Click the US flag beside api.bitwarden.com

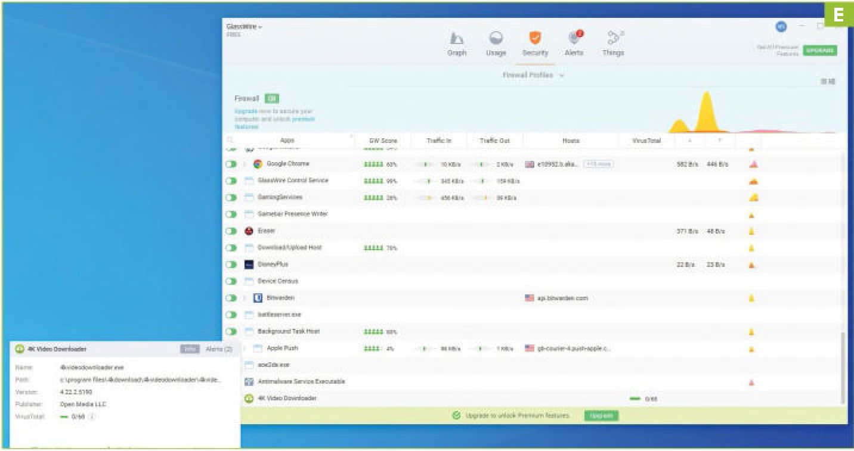coord(530,298)
